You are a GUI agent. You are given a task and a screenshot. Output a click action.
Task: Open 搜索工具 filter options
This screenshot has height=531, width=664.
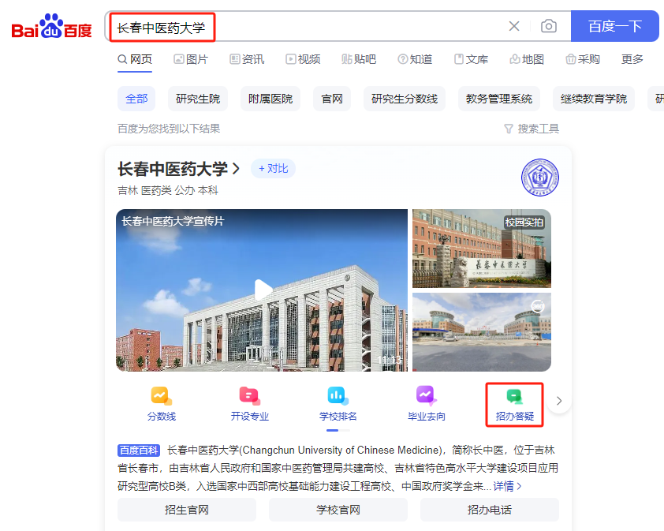pyautogui.click(x=532, y=129)
